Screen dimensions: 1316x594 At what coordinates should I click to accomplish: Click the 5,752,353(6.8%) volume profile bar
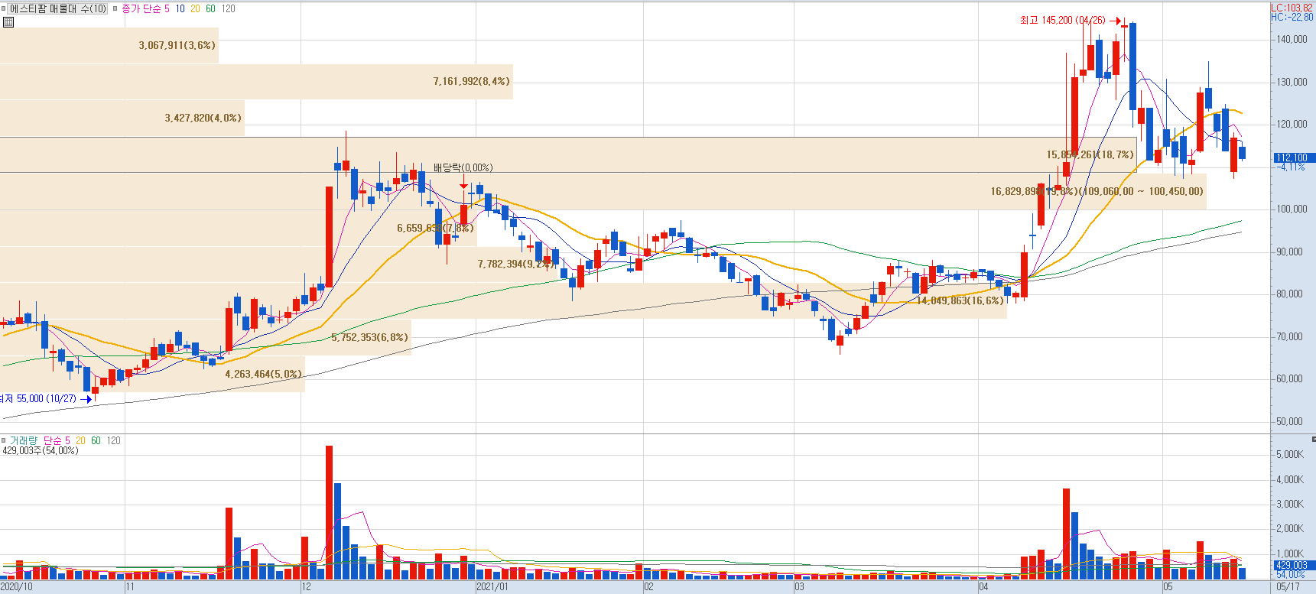tap(206, 337)
